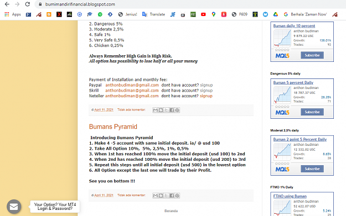Screen dimensions: 346x216
Task: Share Bumans Pyramid post to Pinterest icon
Action: coord(177,196)
